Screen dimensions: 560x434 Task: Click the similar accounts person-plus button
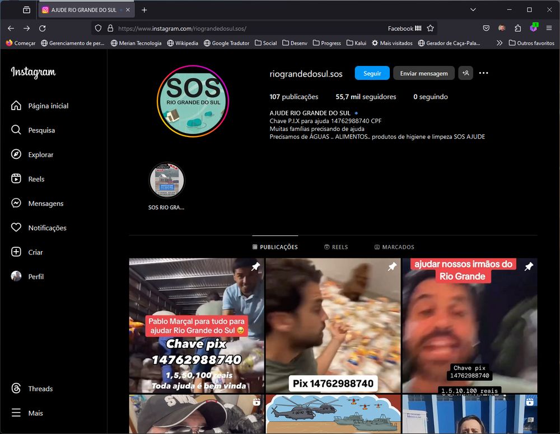coord(466,73)
